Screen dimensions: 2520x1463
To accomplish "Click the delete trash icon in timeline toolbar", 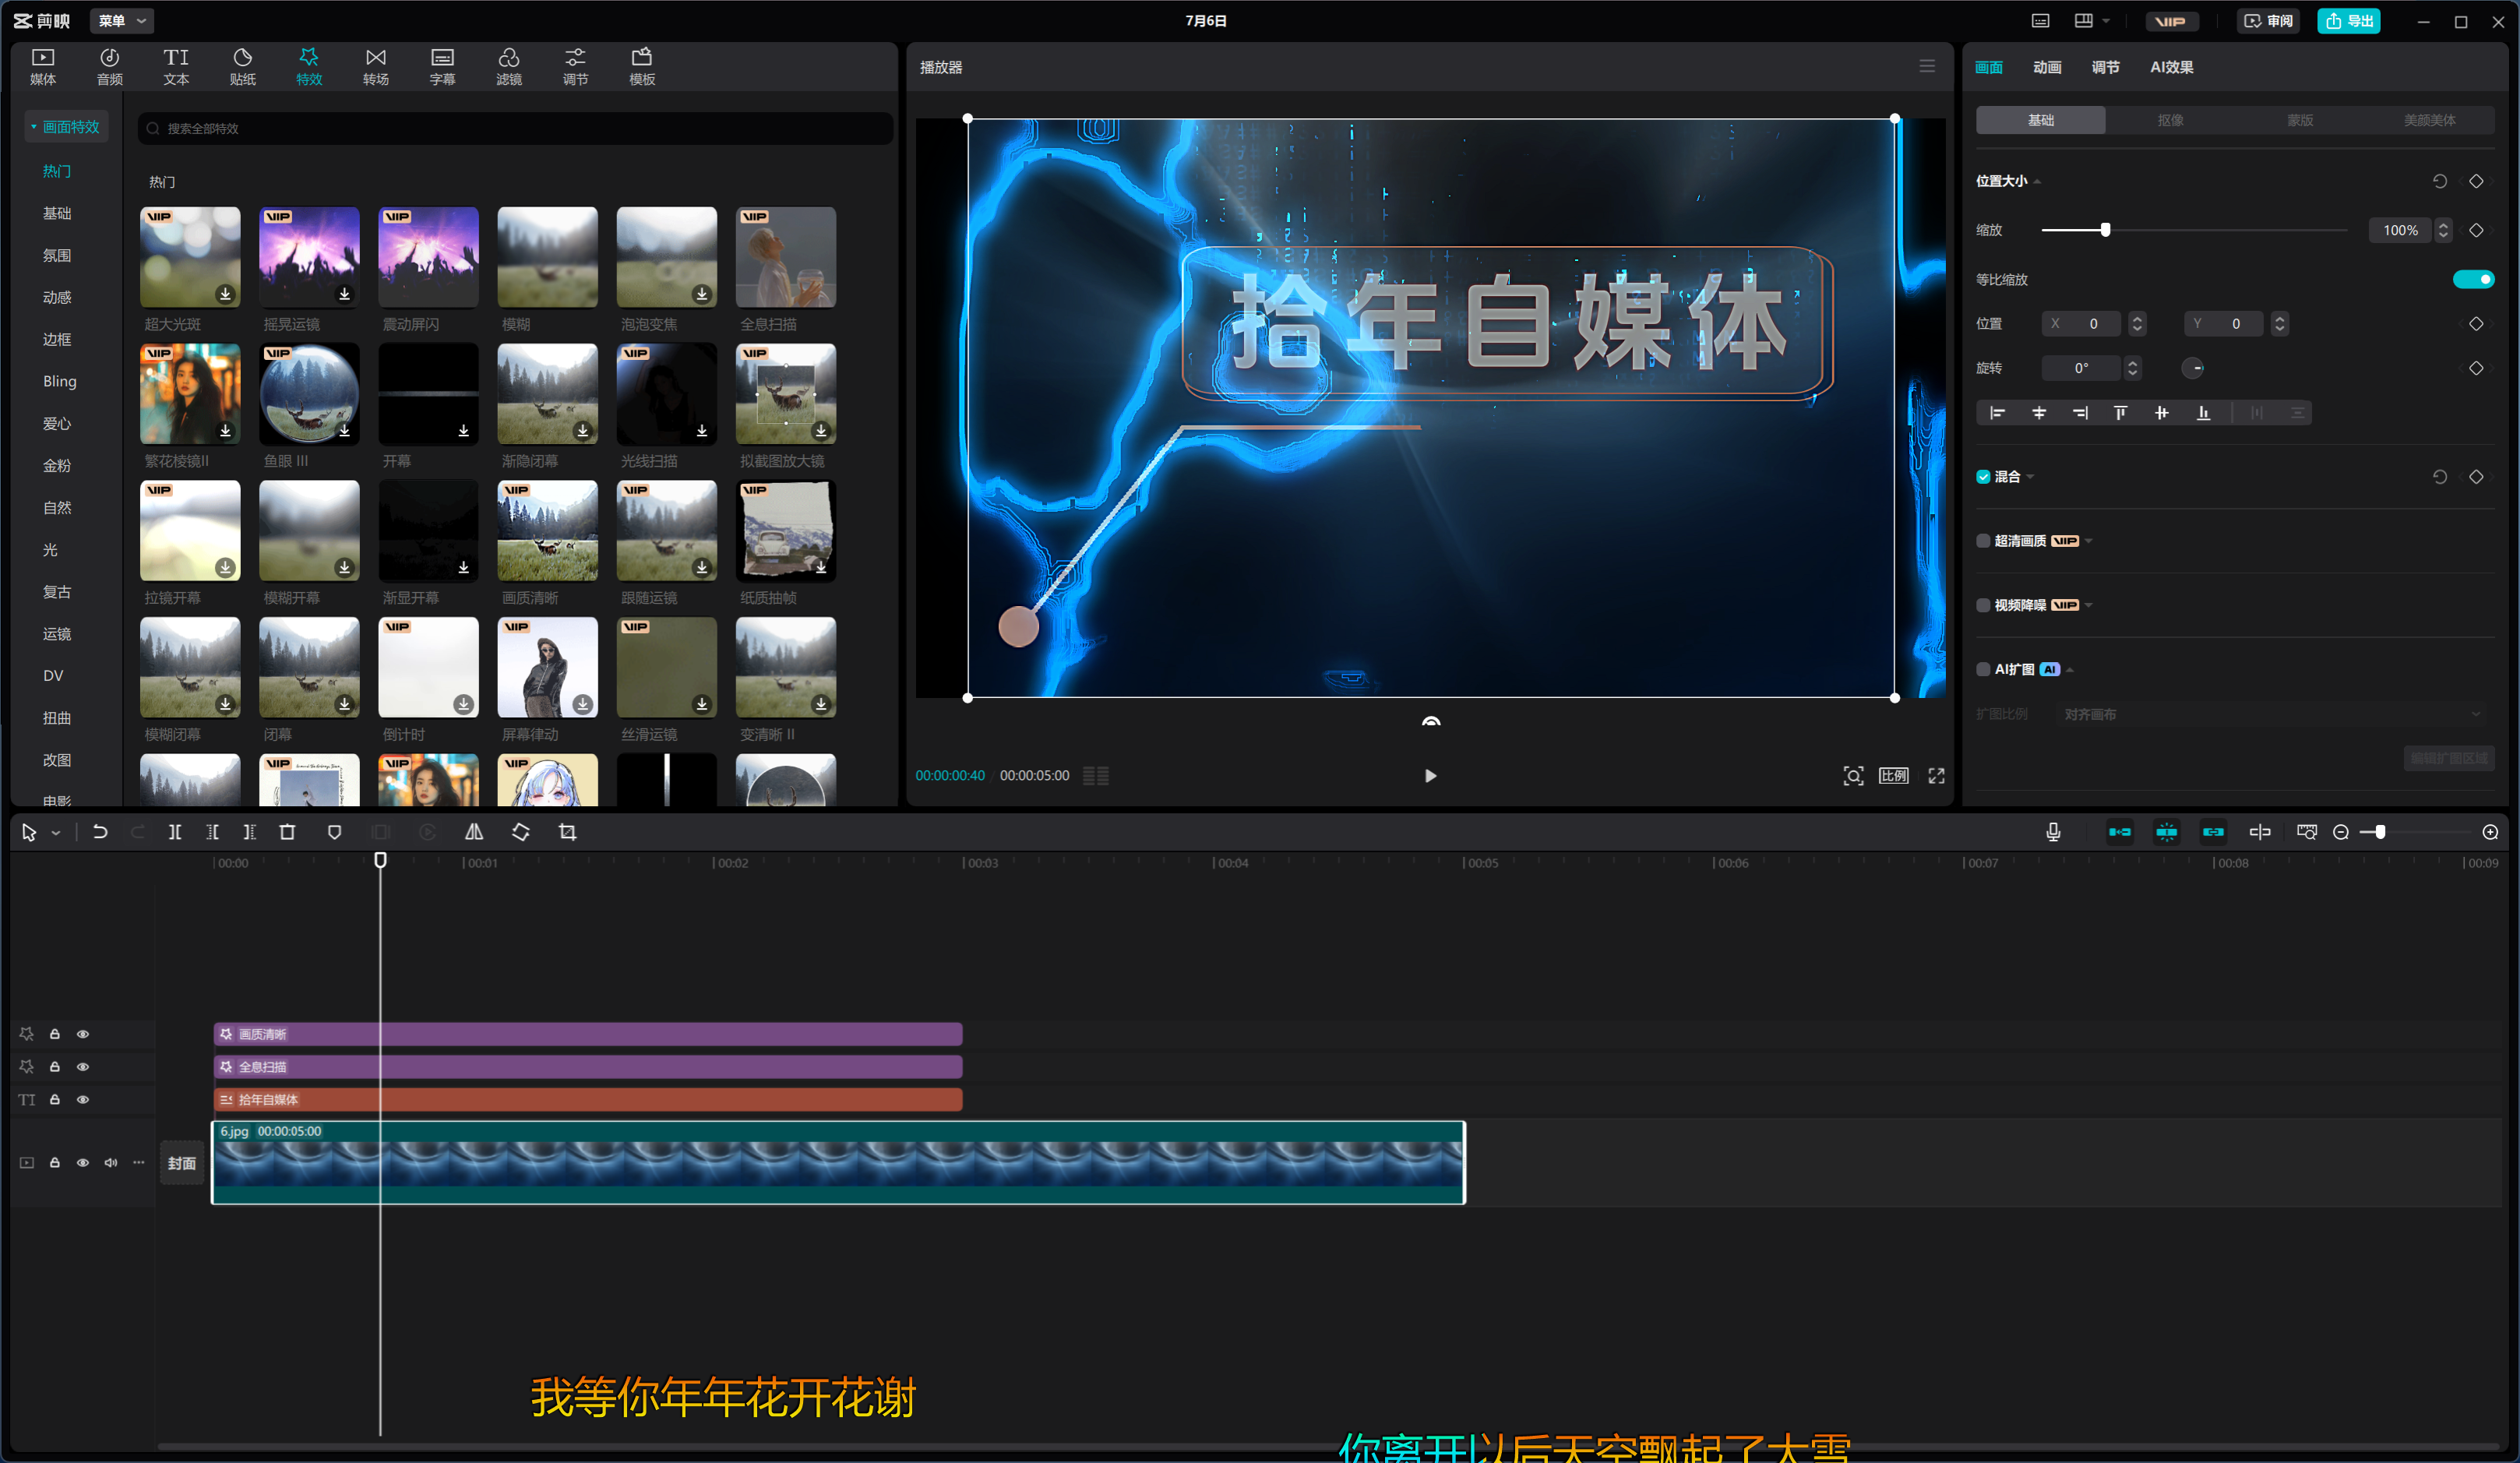I will (287, 832).
